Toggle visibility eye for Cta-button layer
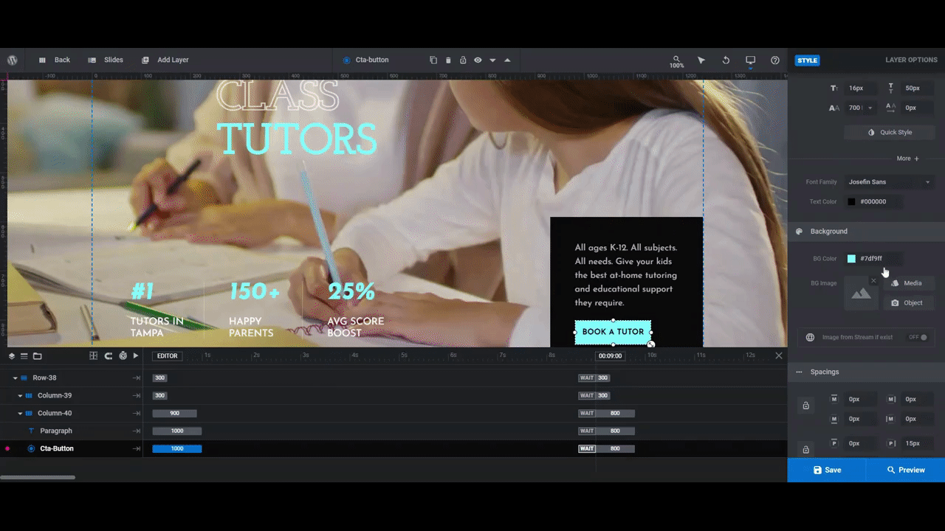 pyautogui.click(x=478, y=60)
